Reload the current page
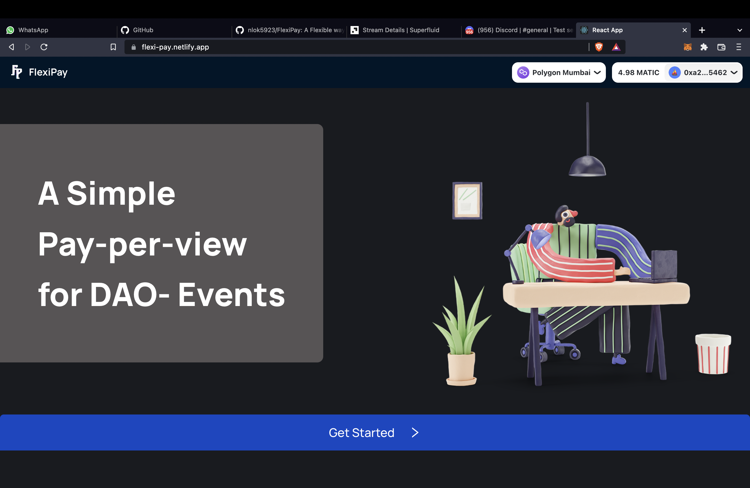 pyautogui.click(x=44, y=47)
